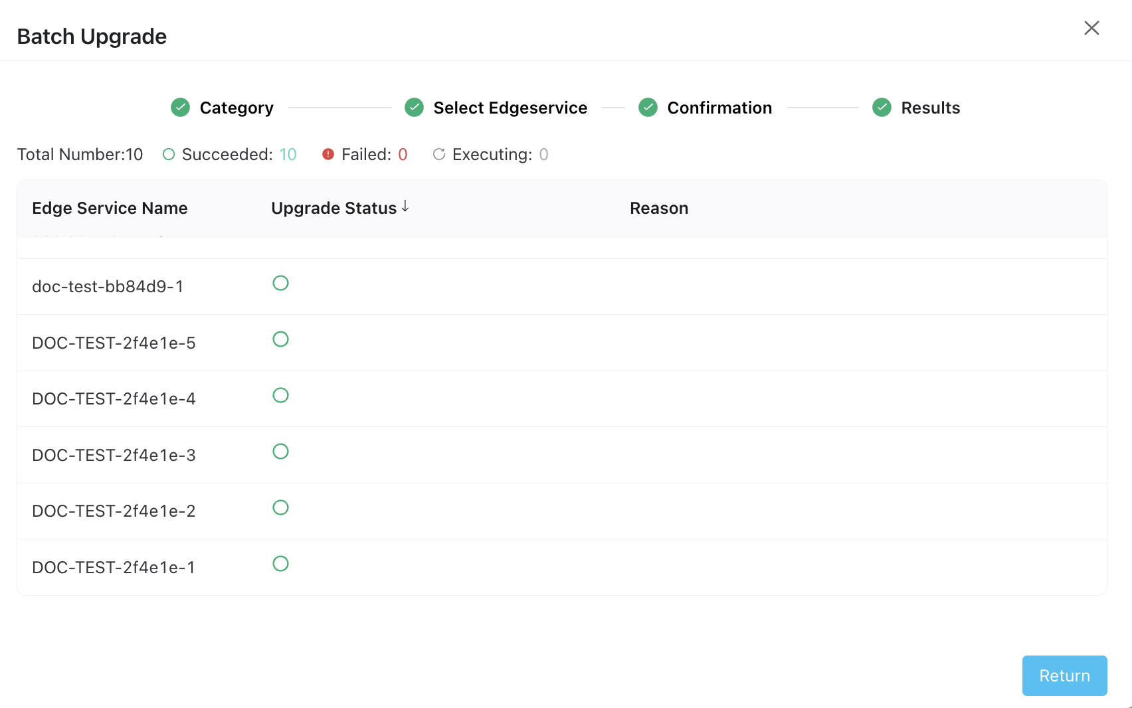Select the Edge Service Name column header
This screenshot has width=1132, height=708.
click(110, 208)
